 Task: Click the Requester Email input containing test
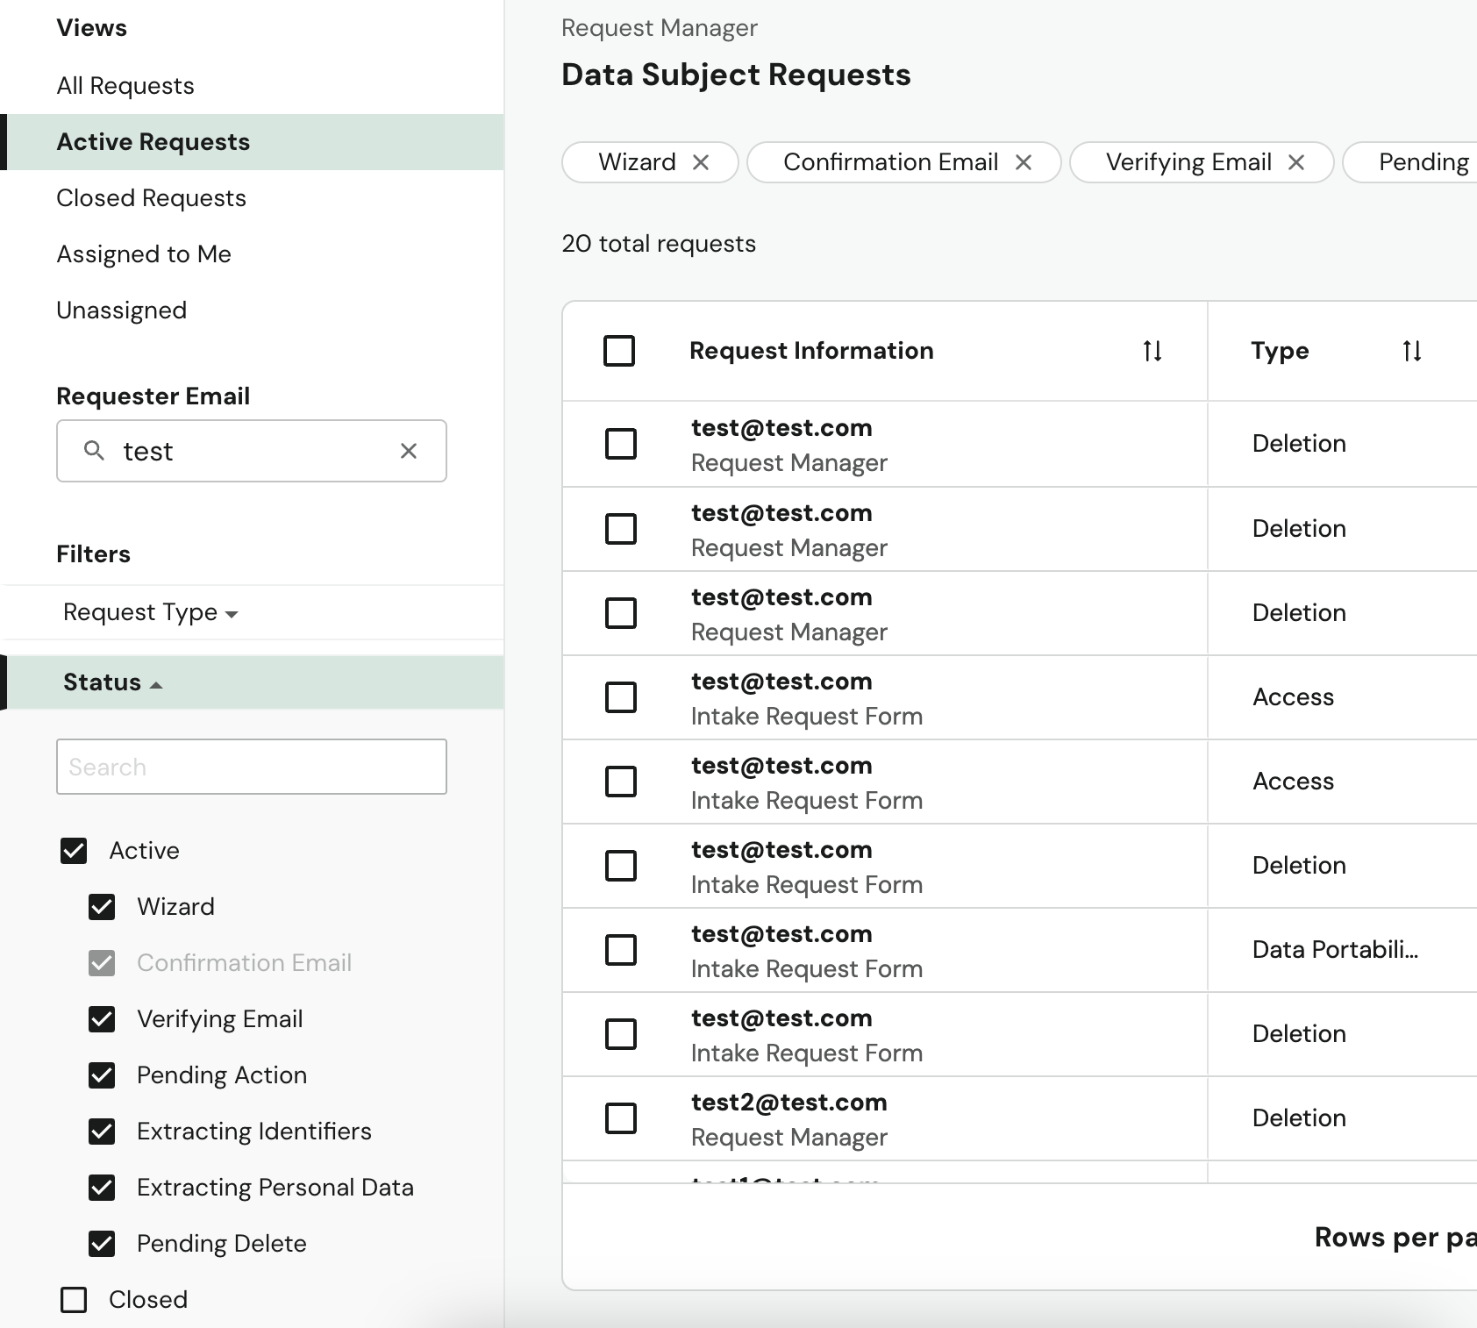252,451
